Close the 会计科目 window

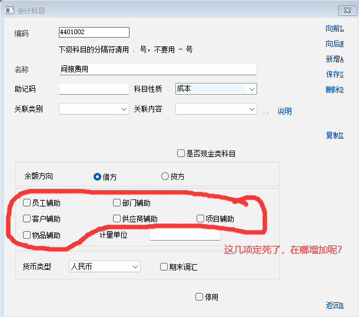(x=345, y=10)
